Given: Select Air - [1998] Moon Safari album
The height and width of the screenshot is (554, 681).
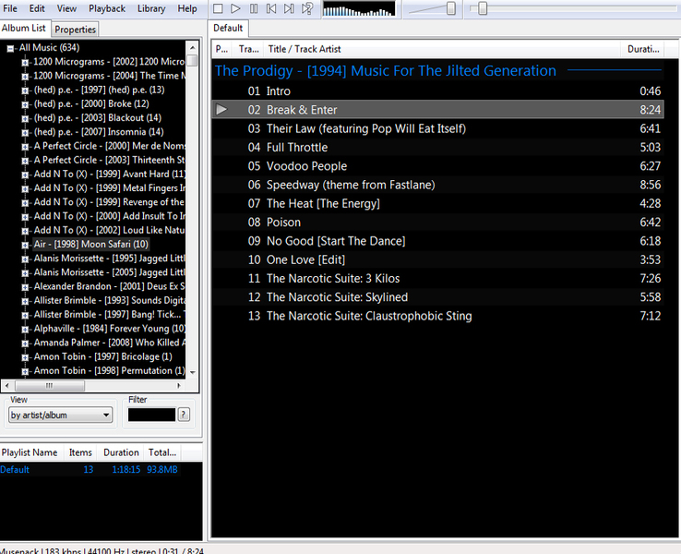Looking at the screenshot, I should (91, 244).
